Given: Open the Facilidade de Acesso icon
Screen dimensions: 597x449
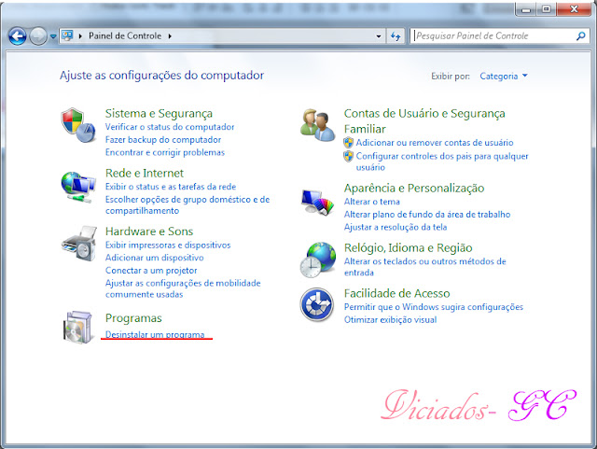Looking at the screenshot, I should [x=317, y=304].
